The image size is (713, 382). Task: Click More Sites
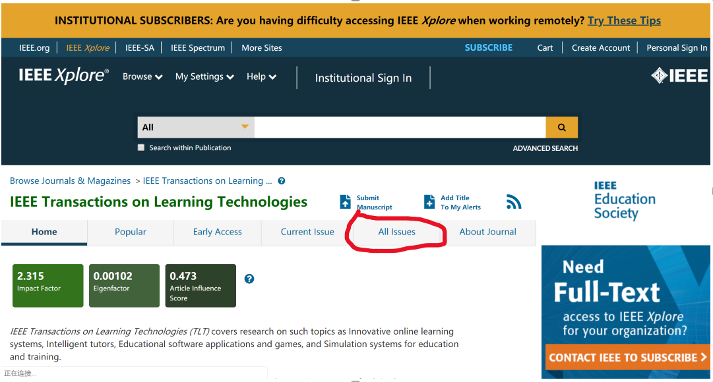pyautogui.click(x=261, y=47)
